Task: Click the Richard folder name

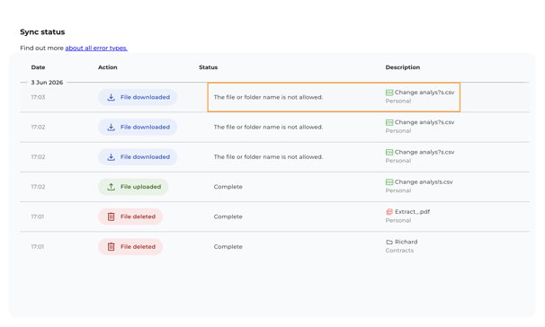Action: (x=406, y=242)
